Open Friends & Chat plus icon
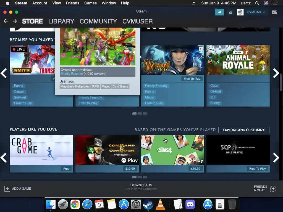Image resolution: width=283 pixels, height=212 pixels. click(273, 189)
